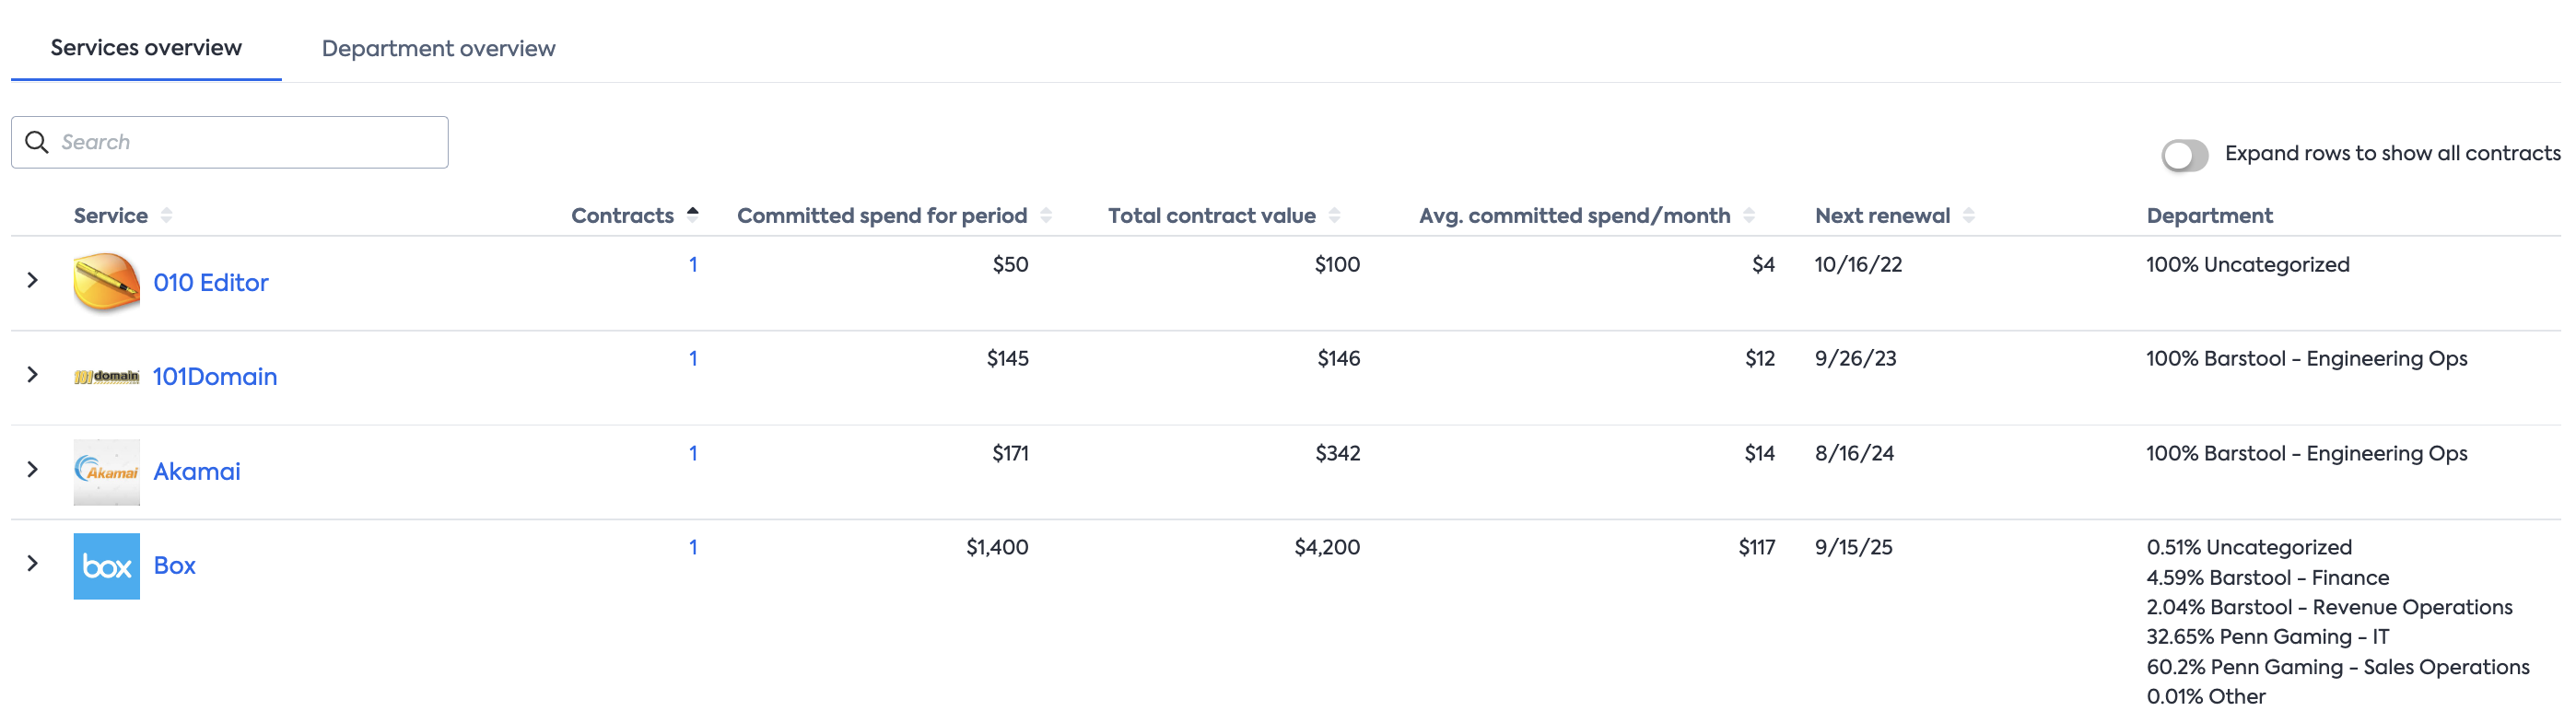
Task: Expand the Akamai row
Action: [x=33, y=469]
